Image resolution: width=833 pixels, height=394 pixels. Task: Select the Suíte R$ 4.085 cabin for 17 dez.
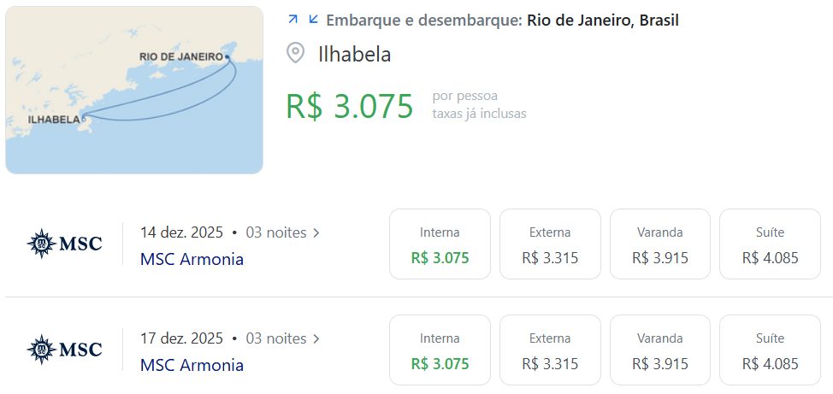pyautogui.click(x=771, y=350)
